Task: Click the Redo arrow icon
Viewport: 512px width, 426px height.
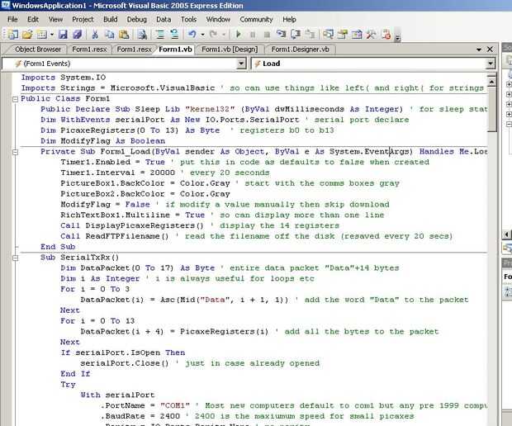Action: click(214, 34)
